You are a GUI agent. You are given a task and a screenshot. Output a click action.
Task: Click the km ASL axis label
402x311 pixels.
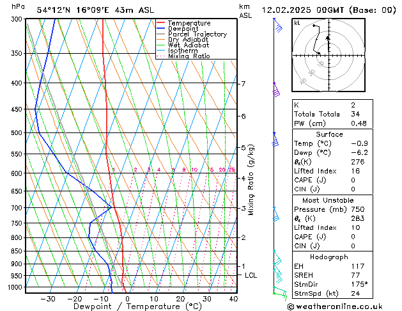(x=245, y=11)
